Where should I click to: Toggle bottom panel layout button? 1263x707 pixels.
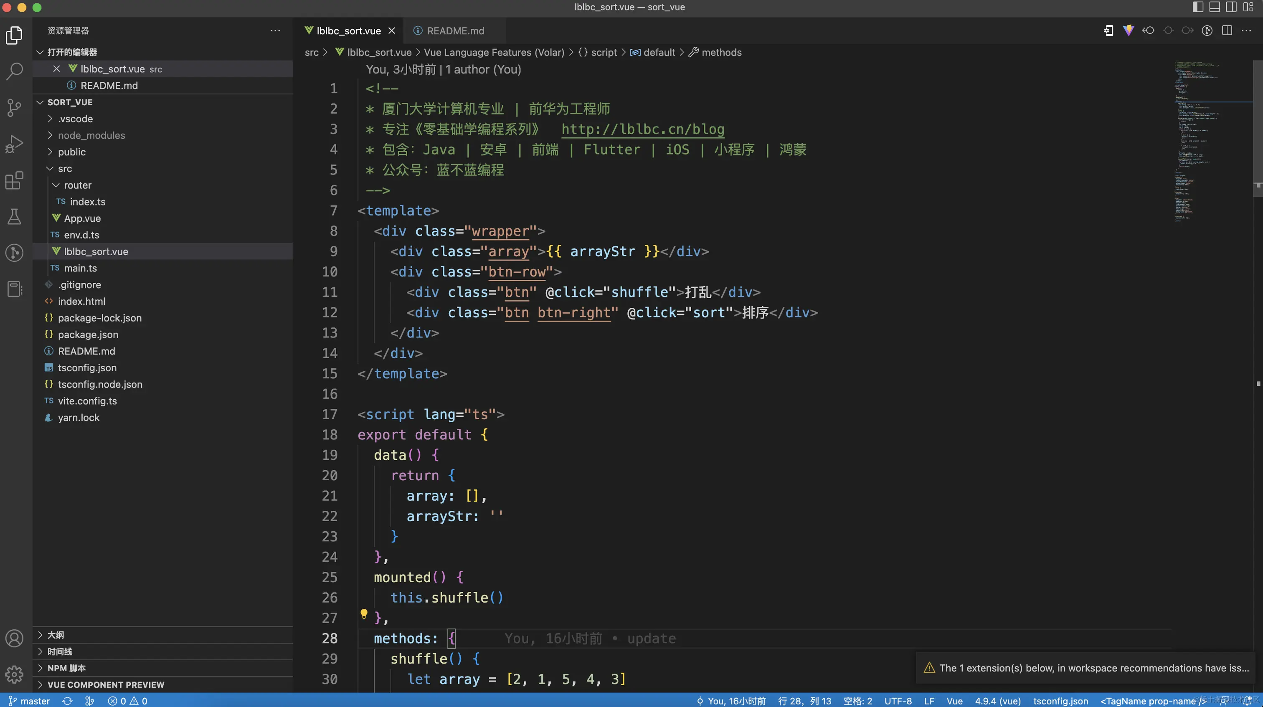tap(1214, 7)
